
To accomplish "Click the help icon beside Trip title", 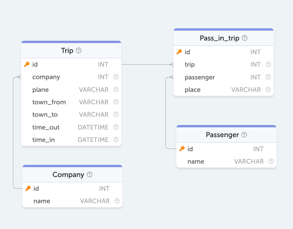I will click(79, 50).
